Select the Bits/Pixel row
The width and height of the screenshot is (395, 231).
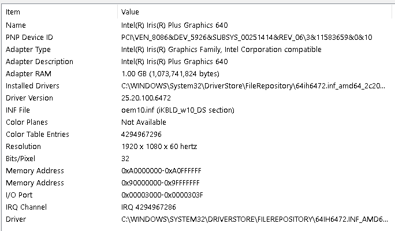click(197, 158)
